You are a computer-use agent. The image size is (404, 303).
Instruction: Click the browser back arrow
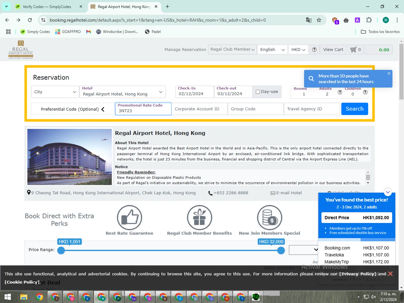tap(7, 20)
